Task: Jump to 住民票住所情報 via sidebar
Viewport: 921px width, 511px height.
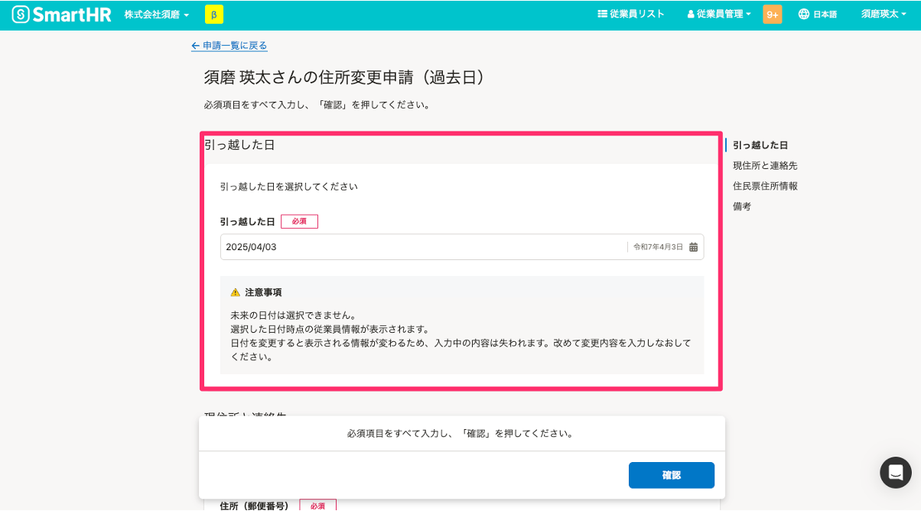Action: 766,185
